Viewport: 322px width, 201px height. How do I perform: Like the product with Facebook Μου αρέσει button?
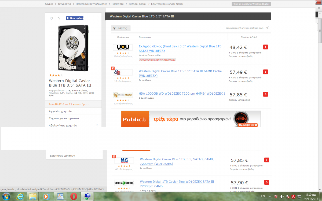pyautogui.click(x=75, y=18)
